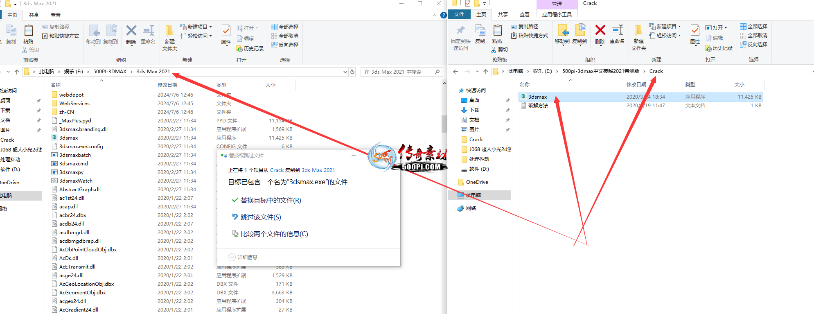Open recent locations dropdown in Crack window
This screenshot has height=314, width=814.
(477, 71)
